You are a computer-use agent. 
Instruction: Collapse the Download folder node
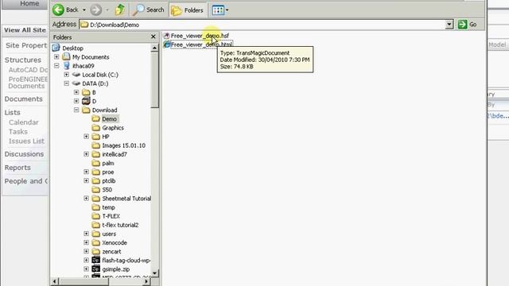[x=76, y=110]
